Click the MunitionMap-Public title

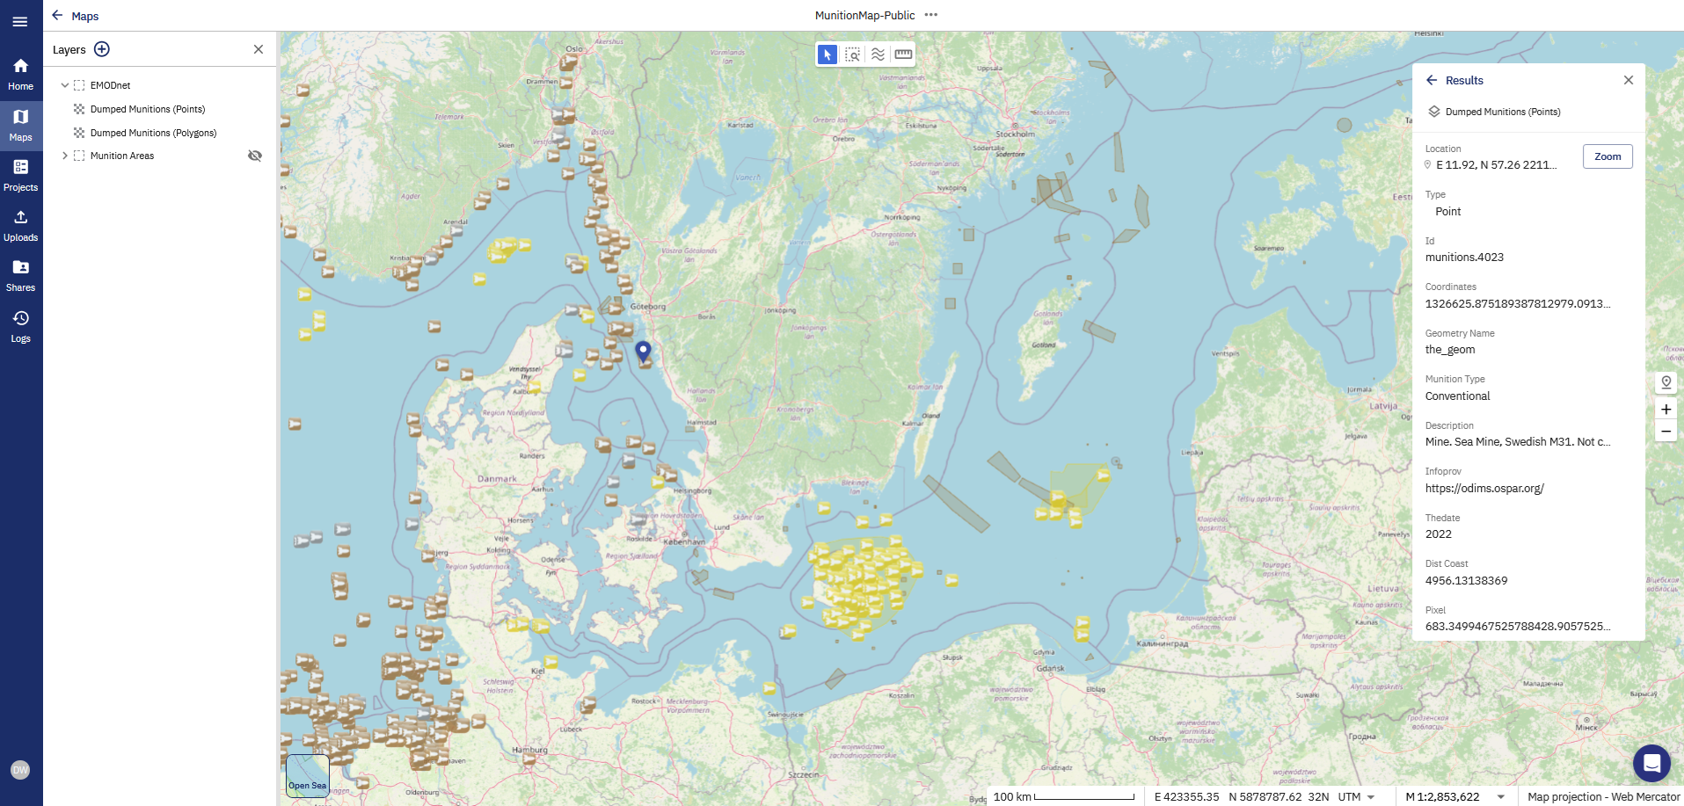click(x=864, y=15)
